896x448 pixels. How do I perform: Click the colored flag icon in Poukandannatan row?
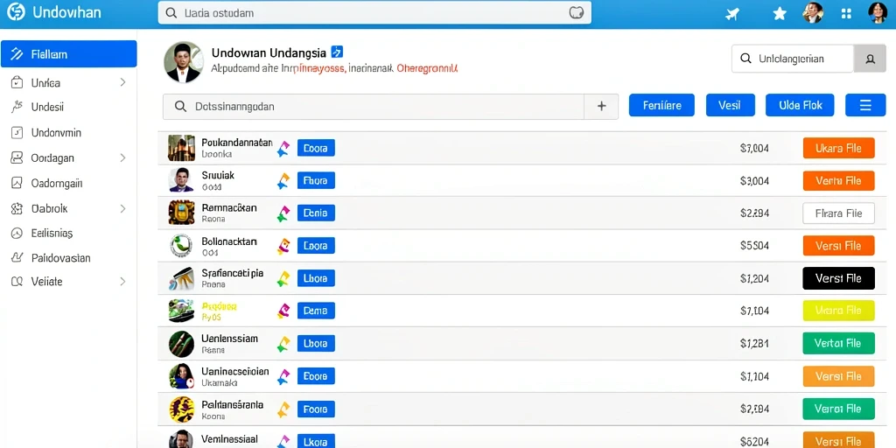tap(283, 149)
